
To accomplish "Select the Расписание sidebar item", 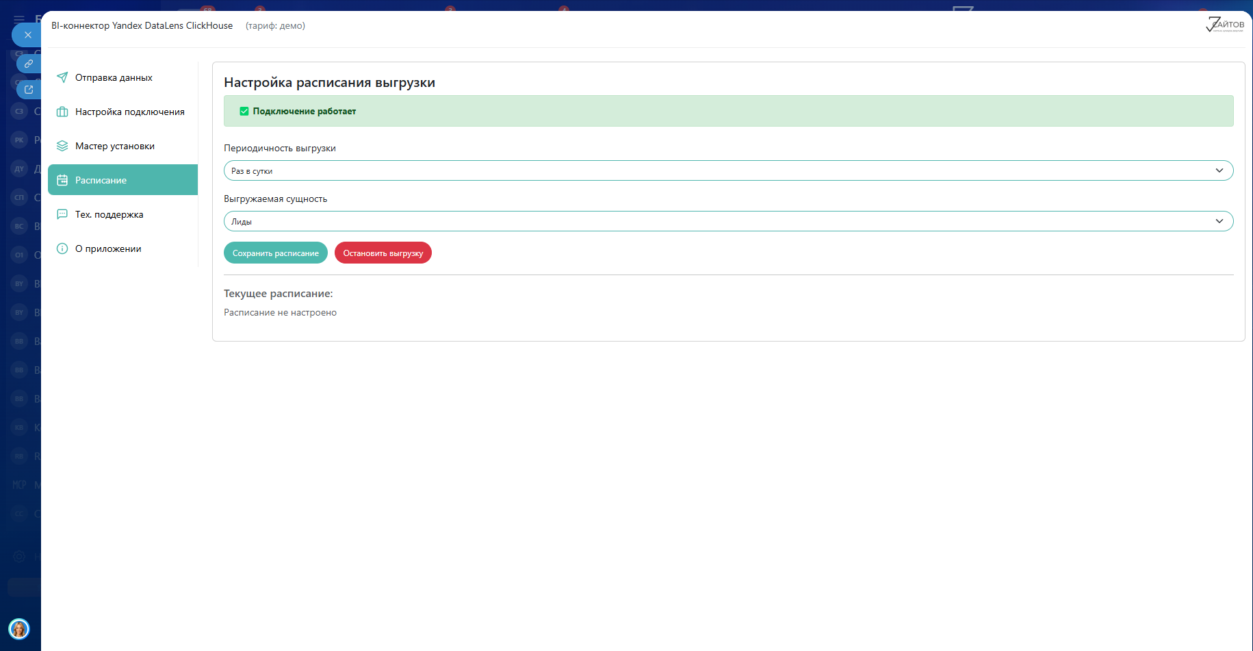I will click(123, 180).
